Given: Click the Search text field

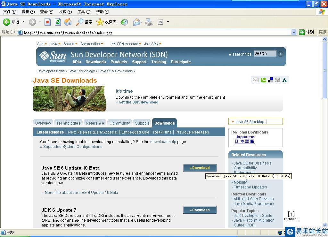Looking at the screenshot, I should pyautogui.click(x=265, y=53).
